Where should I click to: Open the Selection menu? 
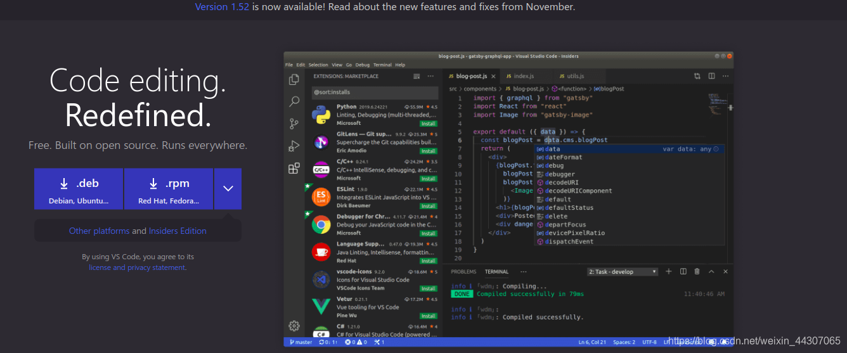[318, 65]
